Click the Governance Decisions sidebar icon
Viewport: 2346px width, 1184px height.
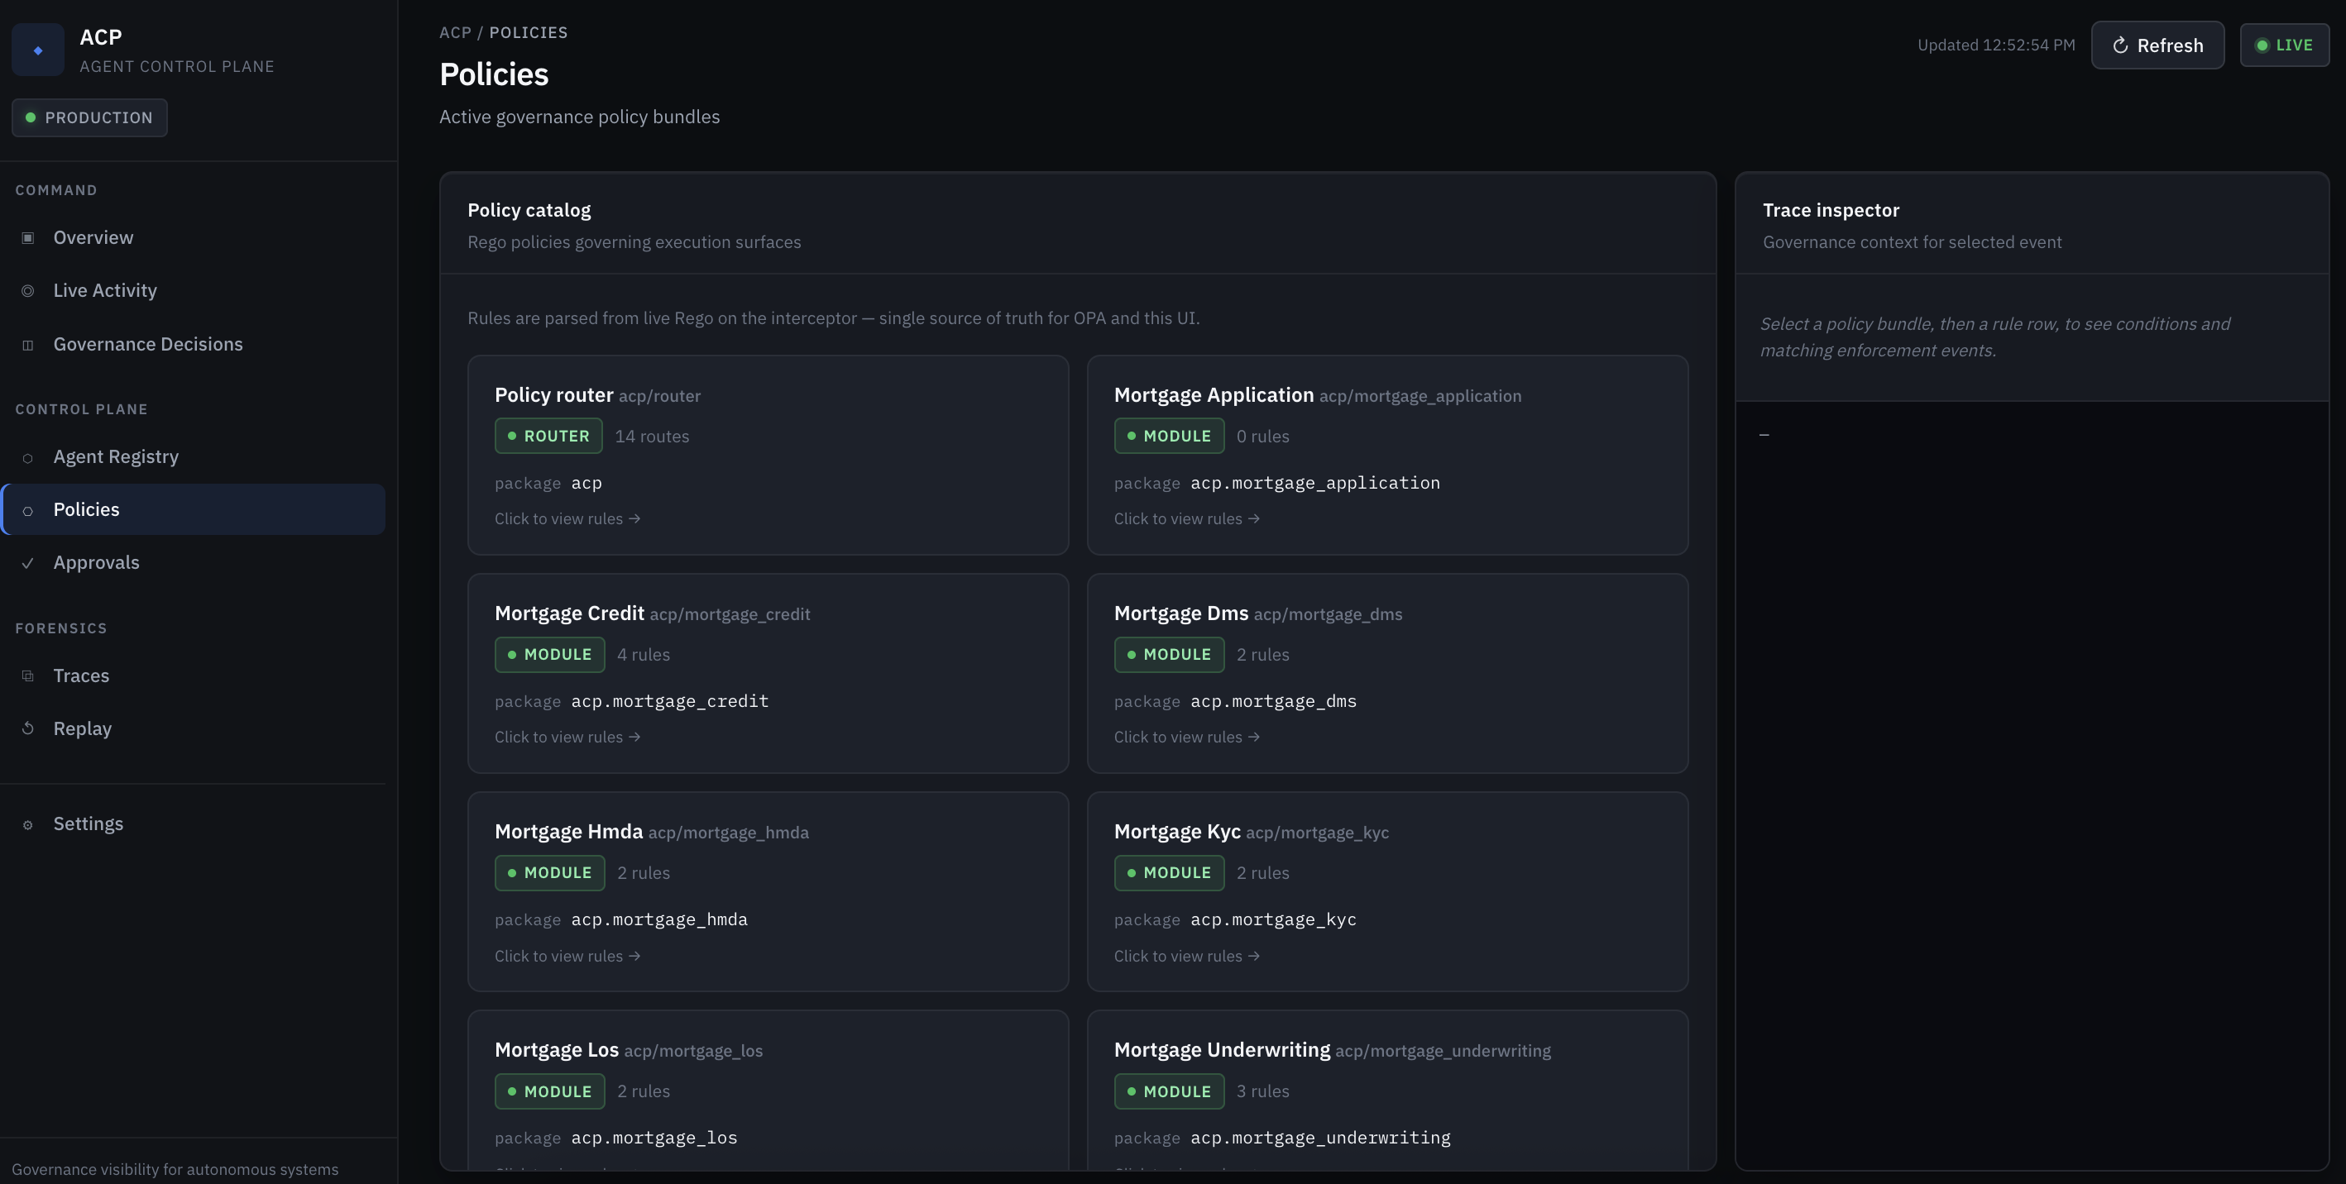pos(28,345)
